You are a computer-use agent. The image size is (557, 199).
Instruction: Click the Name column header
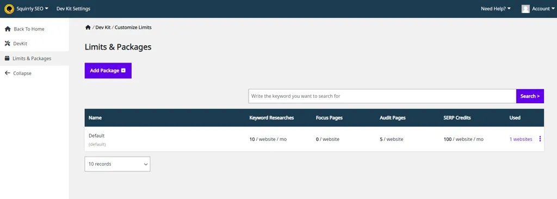(x=95, y=117)
